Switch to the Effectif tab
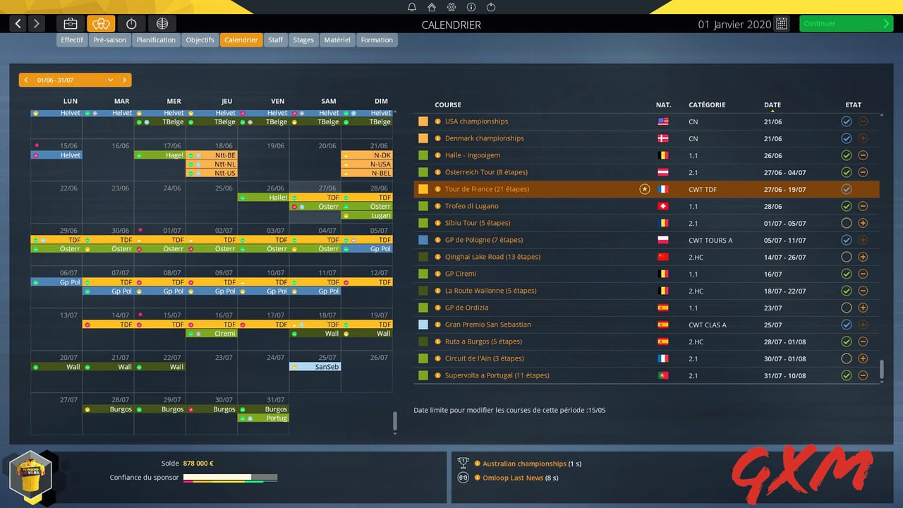This screenshot has height=508, width=903. (71, 40)
